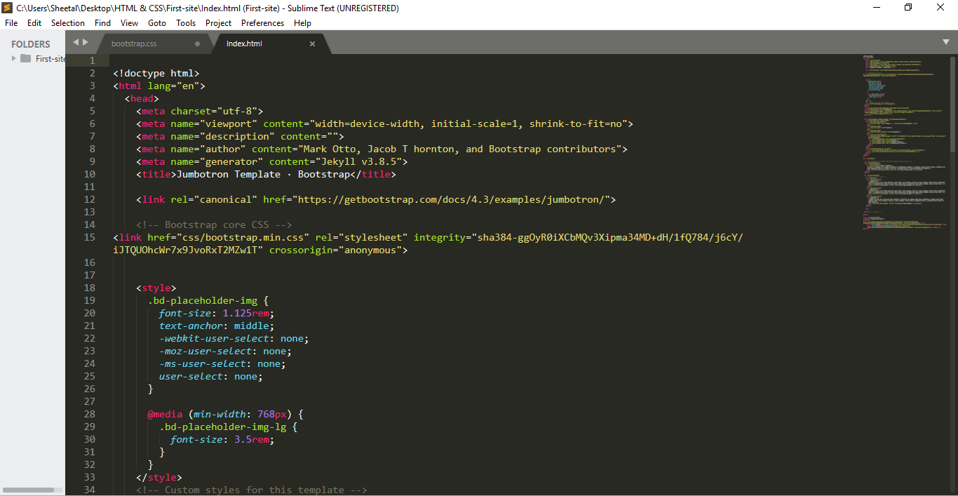The height and width of the screenshot is (496, 958).
Task: Click the tab scroll right arrow
Action: 86,42
